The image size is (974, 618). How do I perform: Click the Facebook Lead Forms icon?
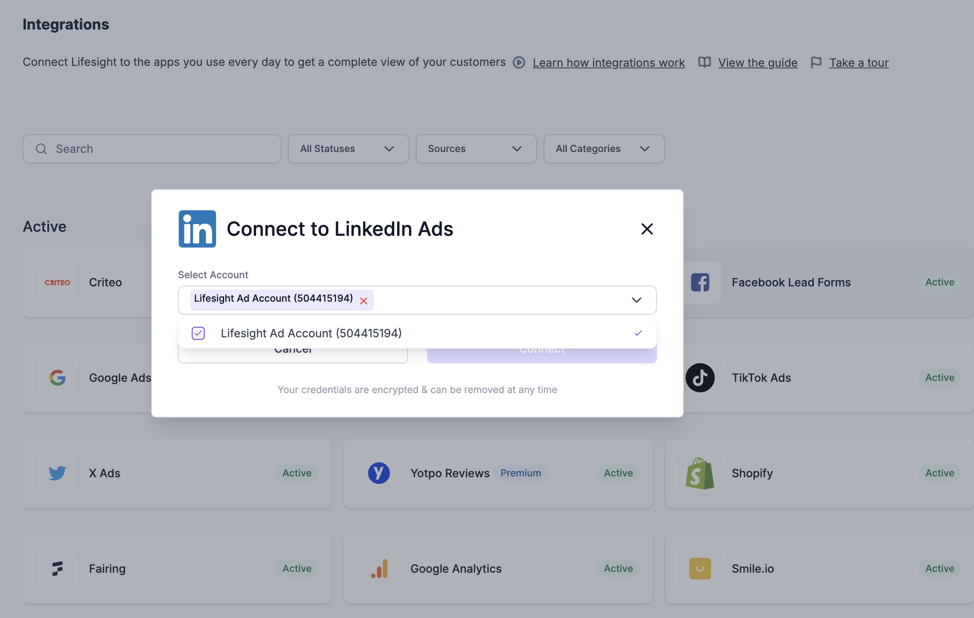[700, 282]
